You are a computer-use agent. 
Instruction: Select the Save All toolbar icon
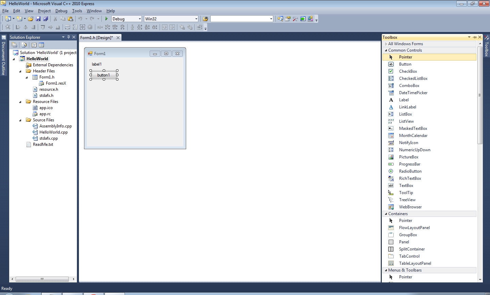pos(45,19)
